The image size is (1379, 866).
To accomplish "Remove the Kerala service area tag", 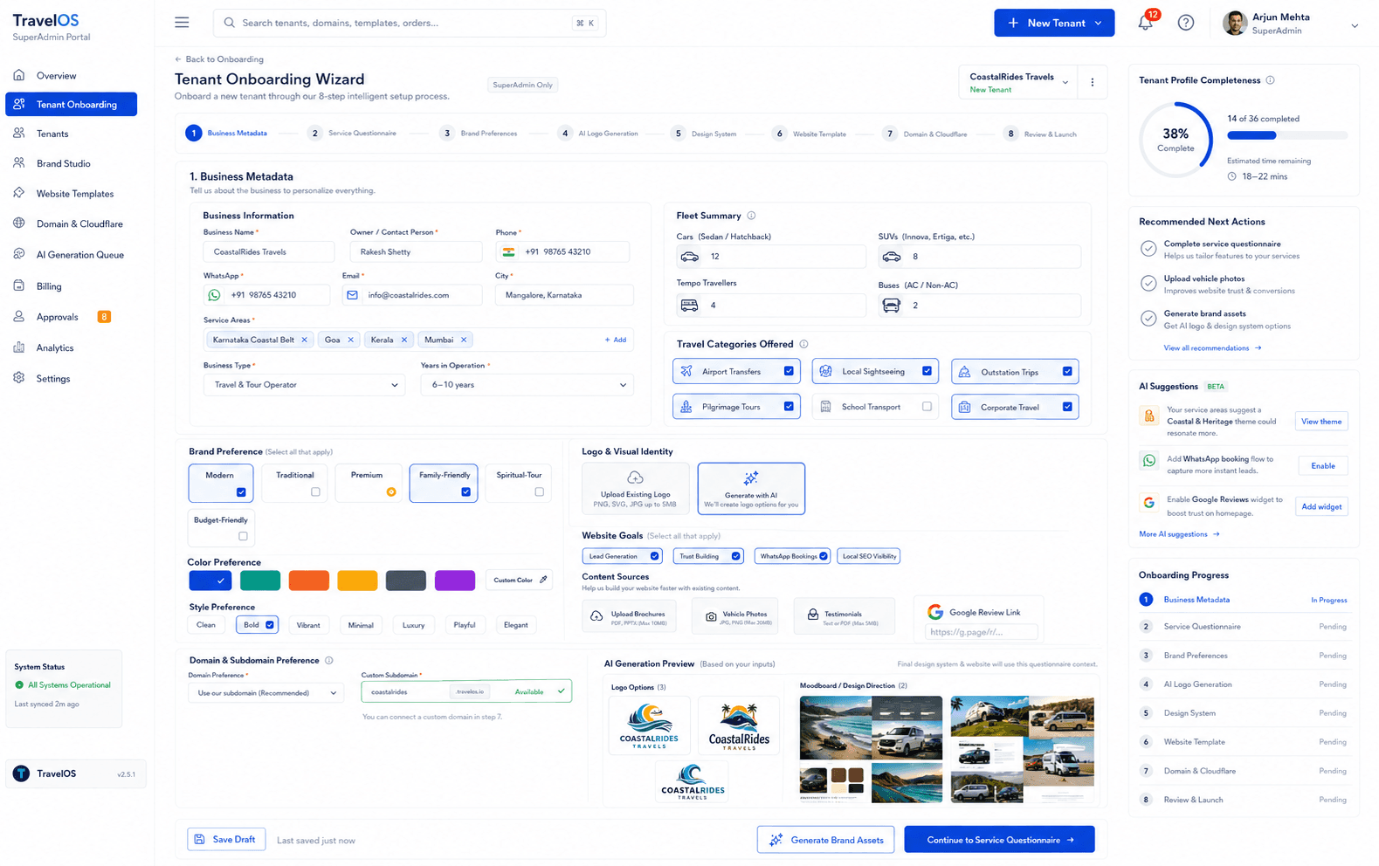I will point(404,340).
